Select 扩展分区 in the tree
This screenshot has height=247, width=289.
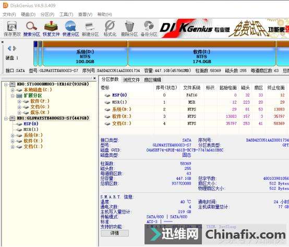click(x=33, y=95)
